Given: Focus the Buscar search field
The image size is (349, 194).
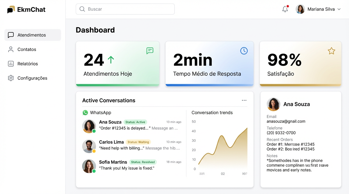Looking at the screenshot, I should [x=125, y=9].
